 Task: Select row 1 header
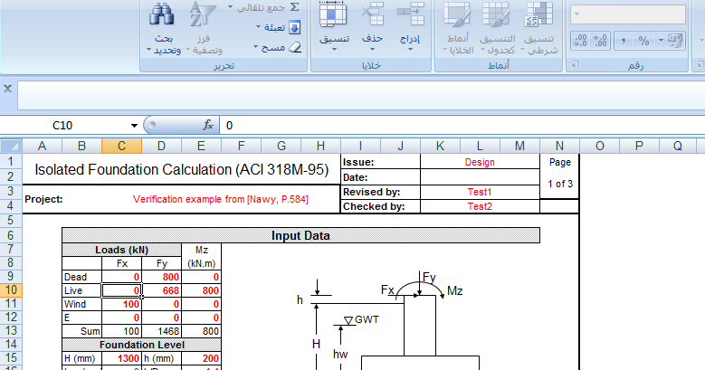pos(11,161)
